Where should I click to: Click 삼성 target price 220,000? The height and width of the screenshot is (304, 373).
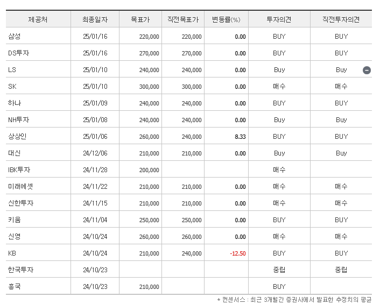click(149, 37)
